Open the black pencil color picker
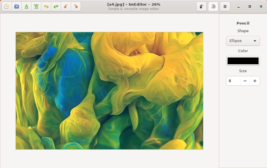This screenshot has height=168, width=267. (x=243, y=61)
